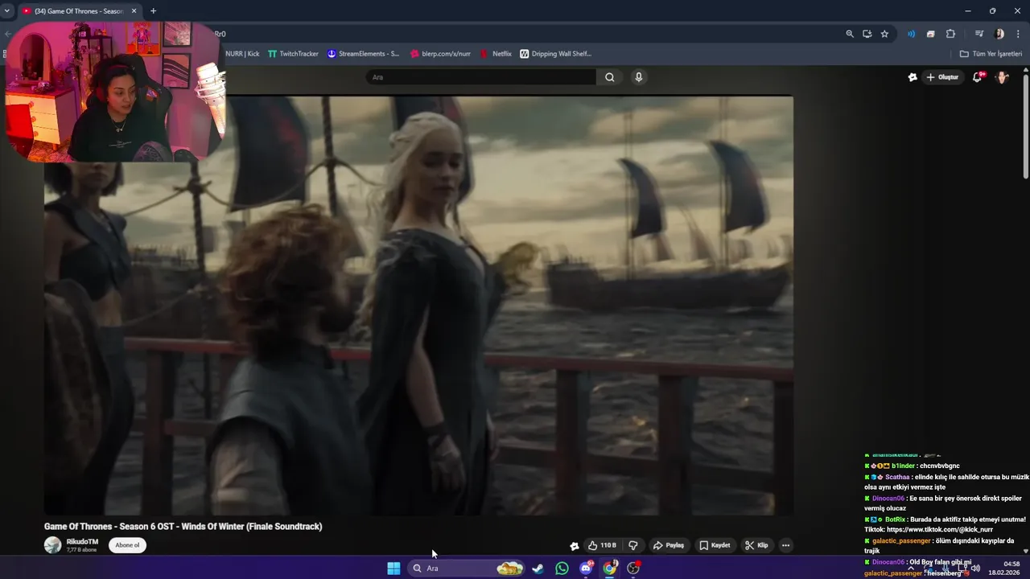Open the tab search dropdown arrow
The image size is (1030, 579).
coord(7,11)
